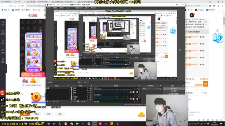Toggle visibility eye of first text source
This screenshot has height=126, width=225.
(x=87, y=88)
